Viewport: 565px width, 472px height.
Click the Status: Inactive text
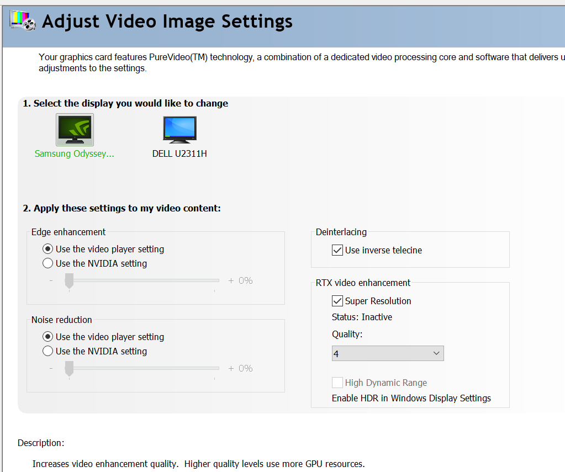tap(362, 317)
